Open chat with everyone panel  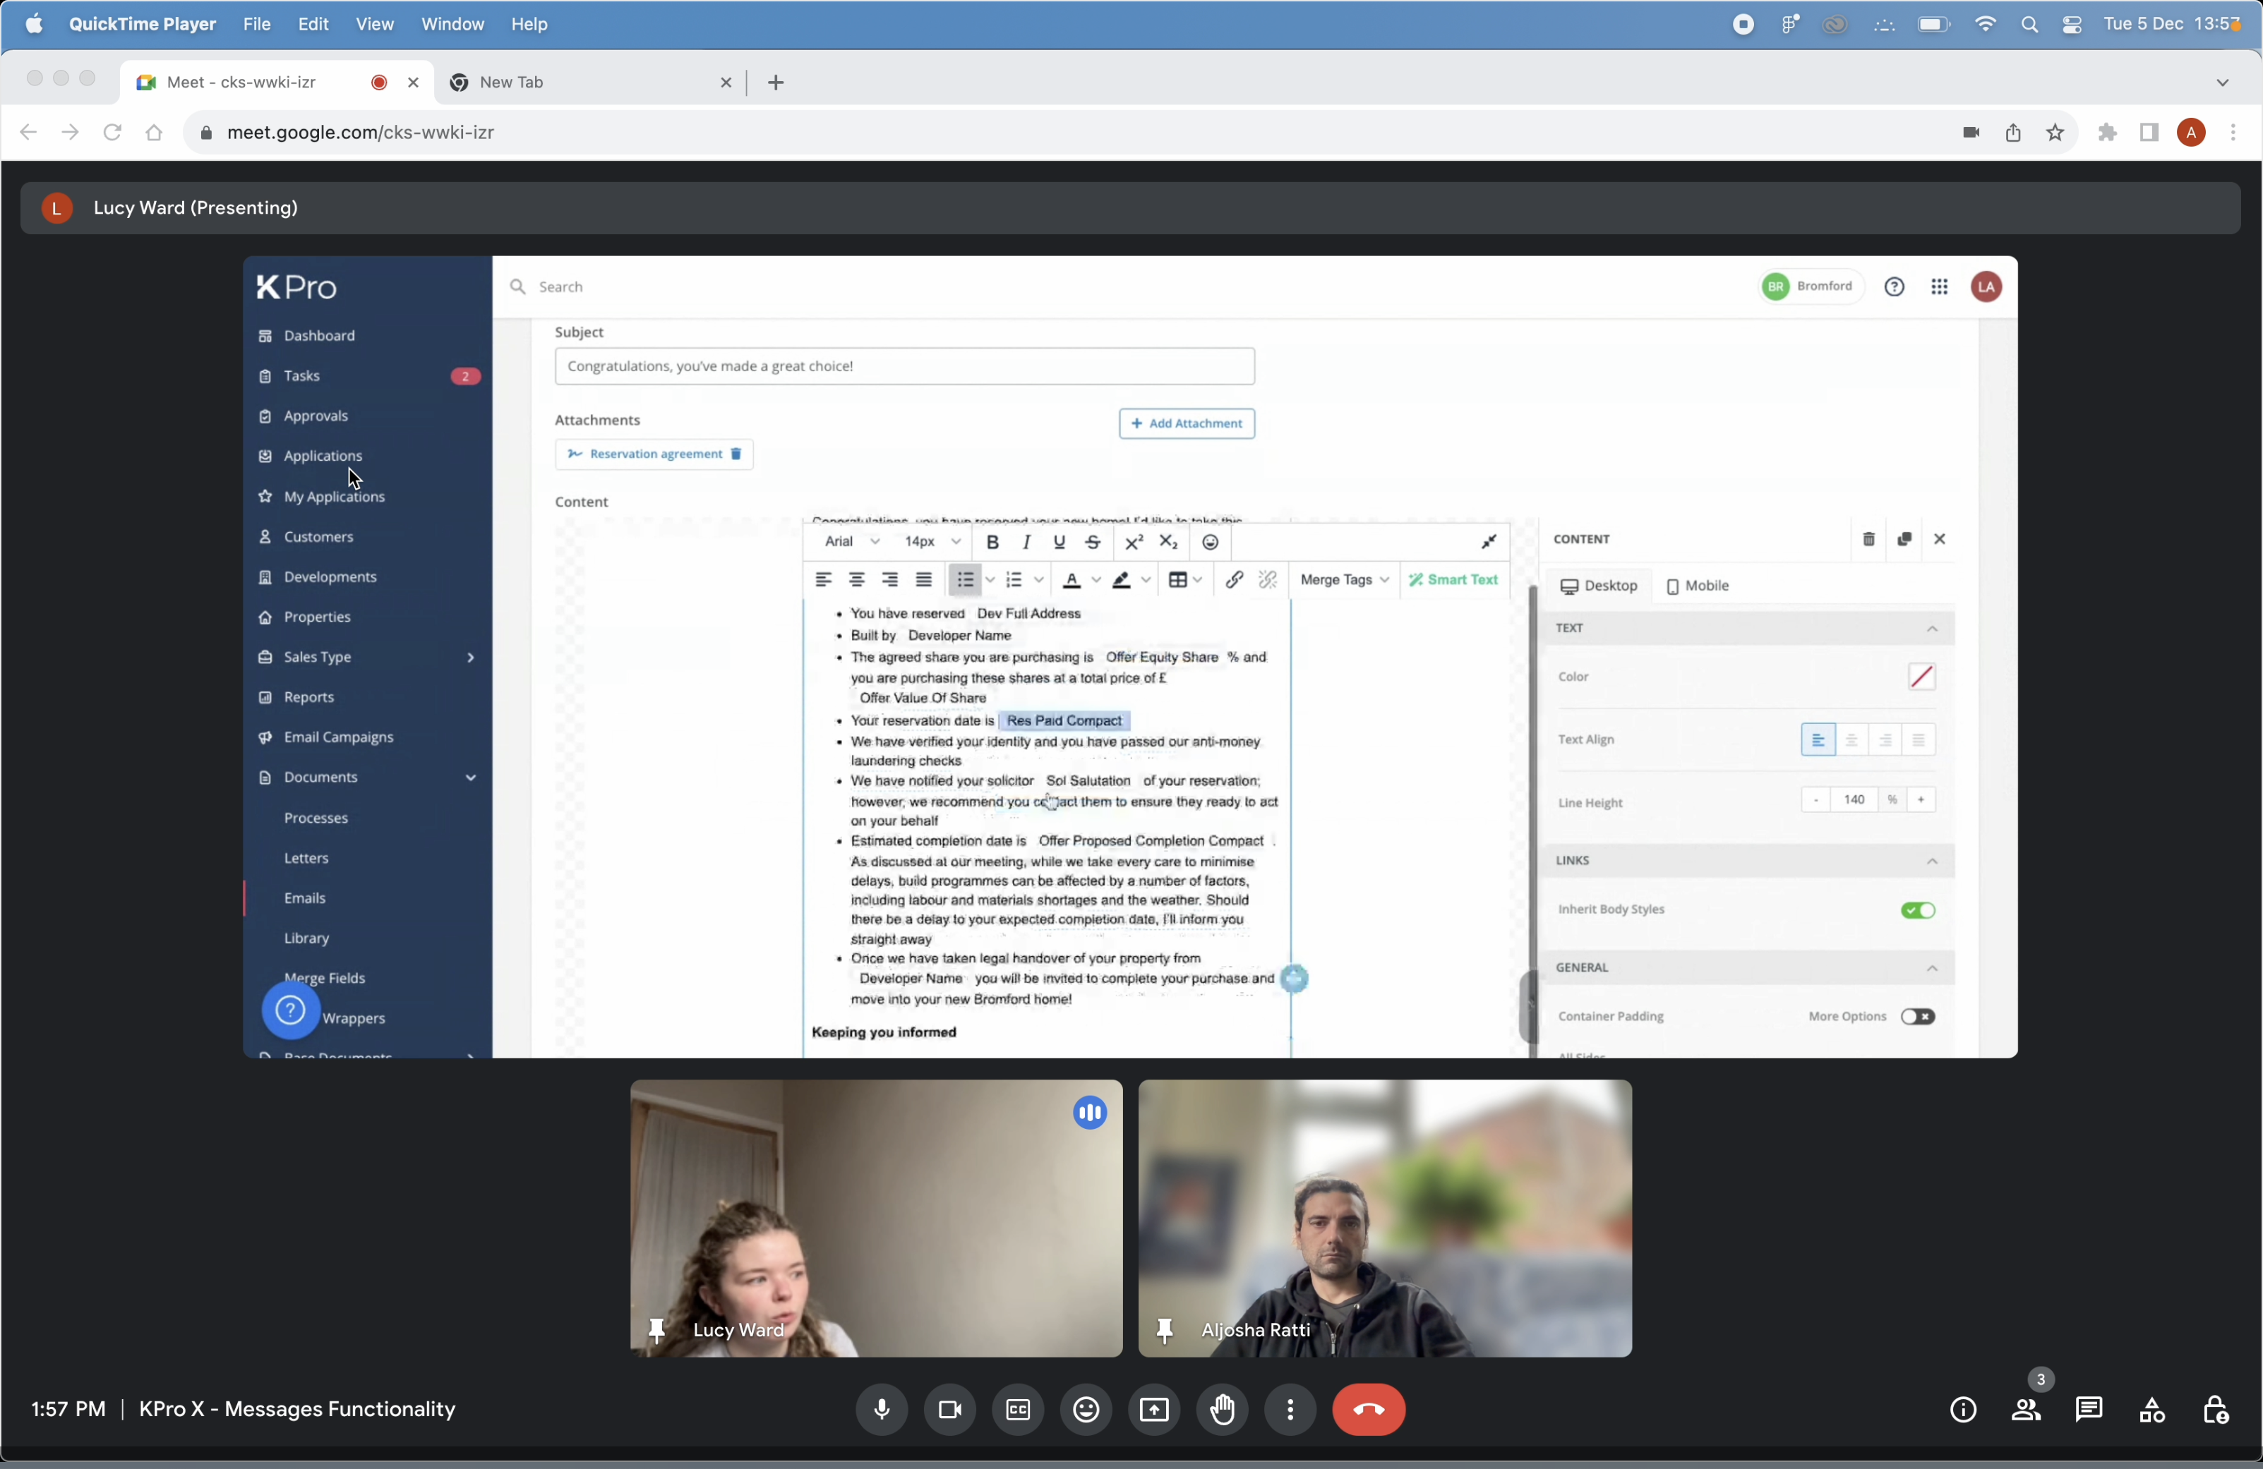click(2088, 1409)
